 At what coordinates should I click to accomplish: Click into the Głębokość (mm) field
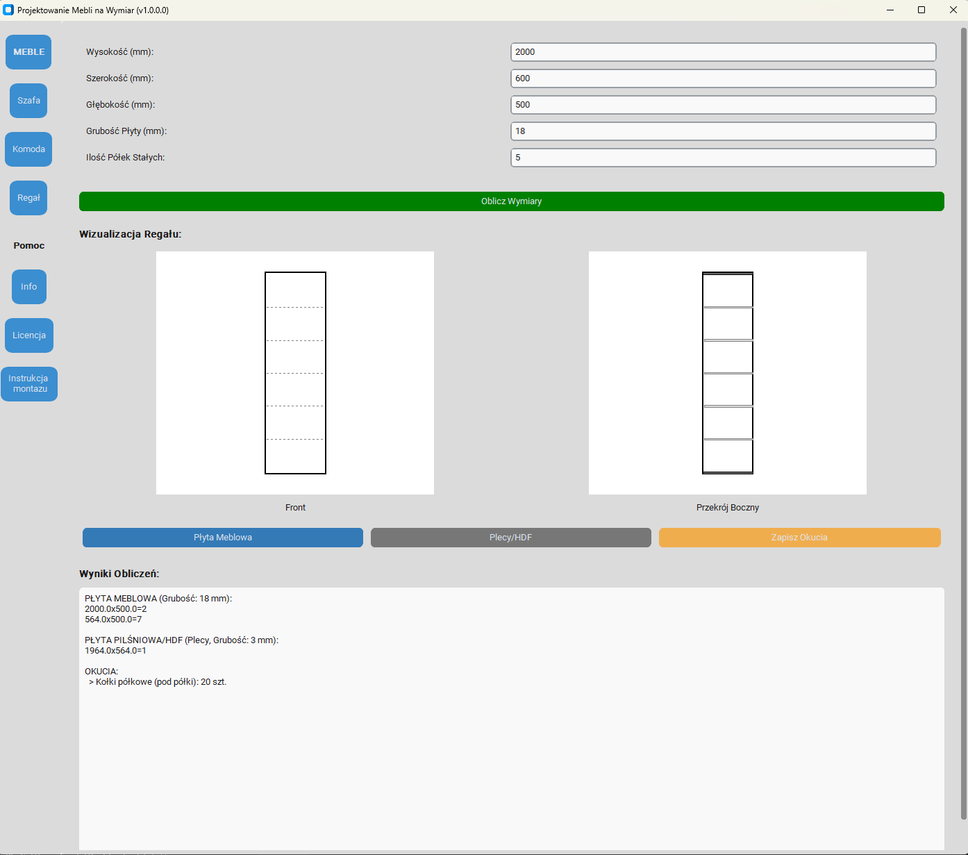click(723, 105)
